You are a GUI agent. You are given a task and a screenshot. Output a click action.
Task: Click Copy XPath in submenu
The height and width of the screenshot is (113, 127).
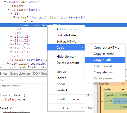[105, 60]
